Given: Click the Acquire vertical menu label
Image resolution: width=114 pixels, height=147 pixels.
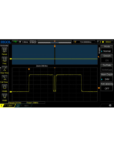Looking at the screenshot, I should click(x=99, y=50).
